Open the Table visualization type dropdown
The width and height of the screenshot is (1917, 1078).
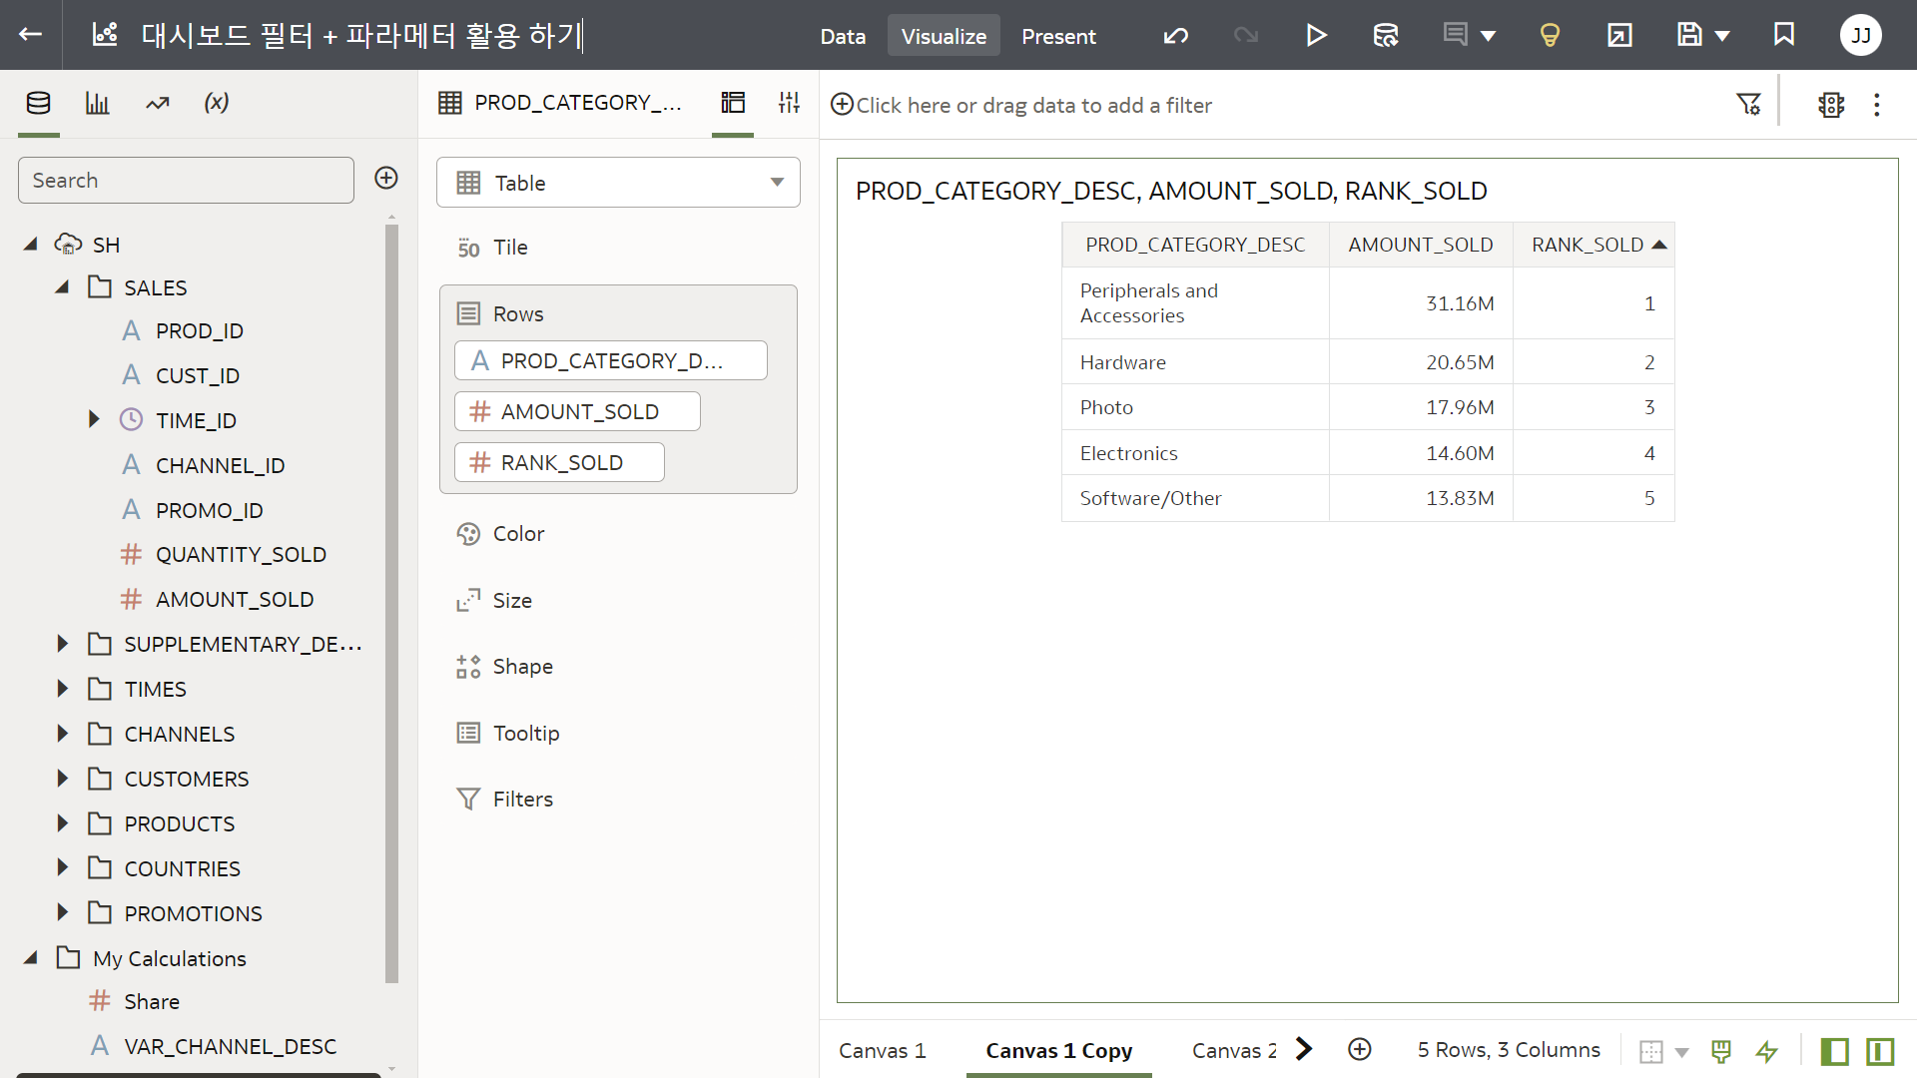[x=618, y=183]
